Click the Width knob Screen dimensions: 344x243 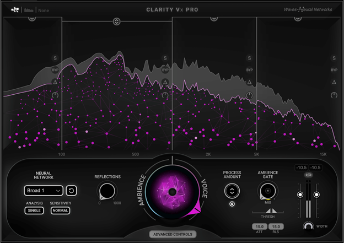click(x=308, y=226)
